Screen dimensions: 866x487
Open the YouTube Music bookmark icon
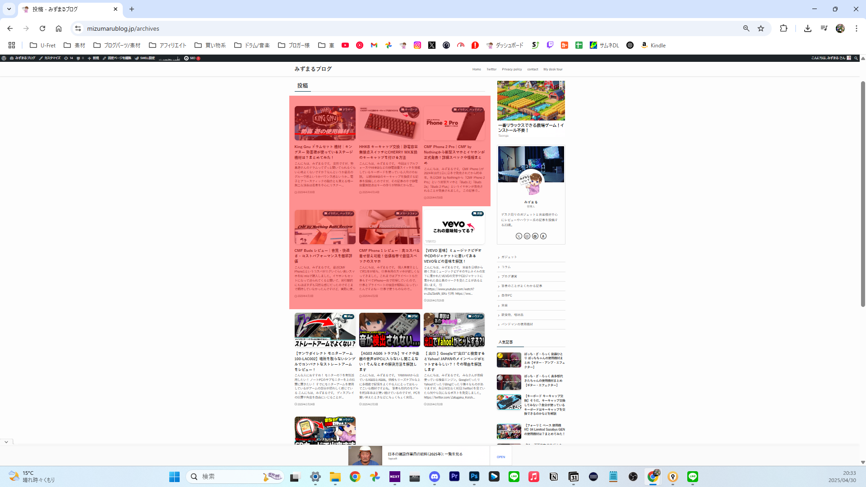click(360, 45)
